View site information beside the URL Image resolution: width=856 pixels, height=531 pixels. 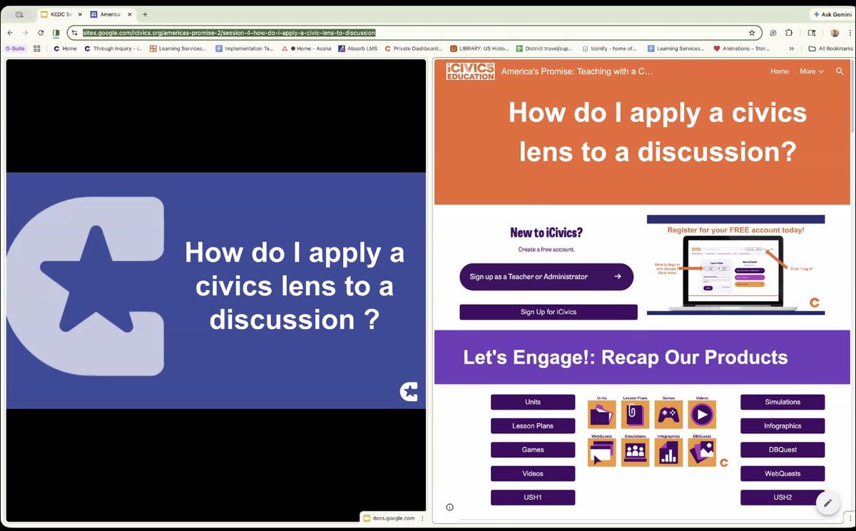click(x=74, y=33)
